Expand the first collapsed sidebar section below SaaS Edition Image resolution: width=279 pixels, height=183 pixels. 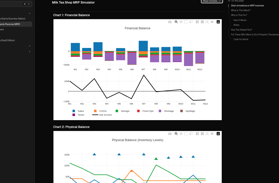pyautogui.click(x=30, y=46)
